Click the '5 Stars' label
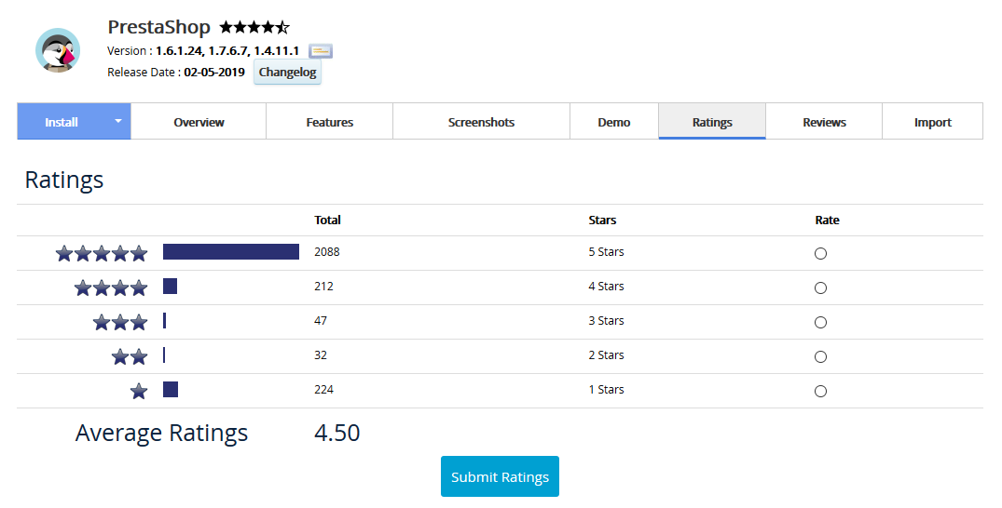This screenshot has height=508, width=1002. click(x=606, y=252)
